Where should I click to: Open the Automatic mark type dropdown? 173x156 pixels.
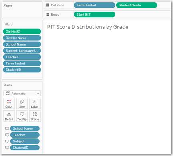(x=22, y=94)
